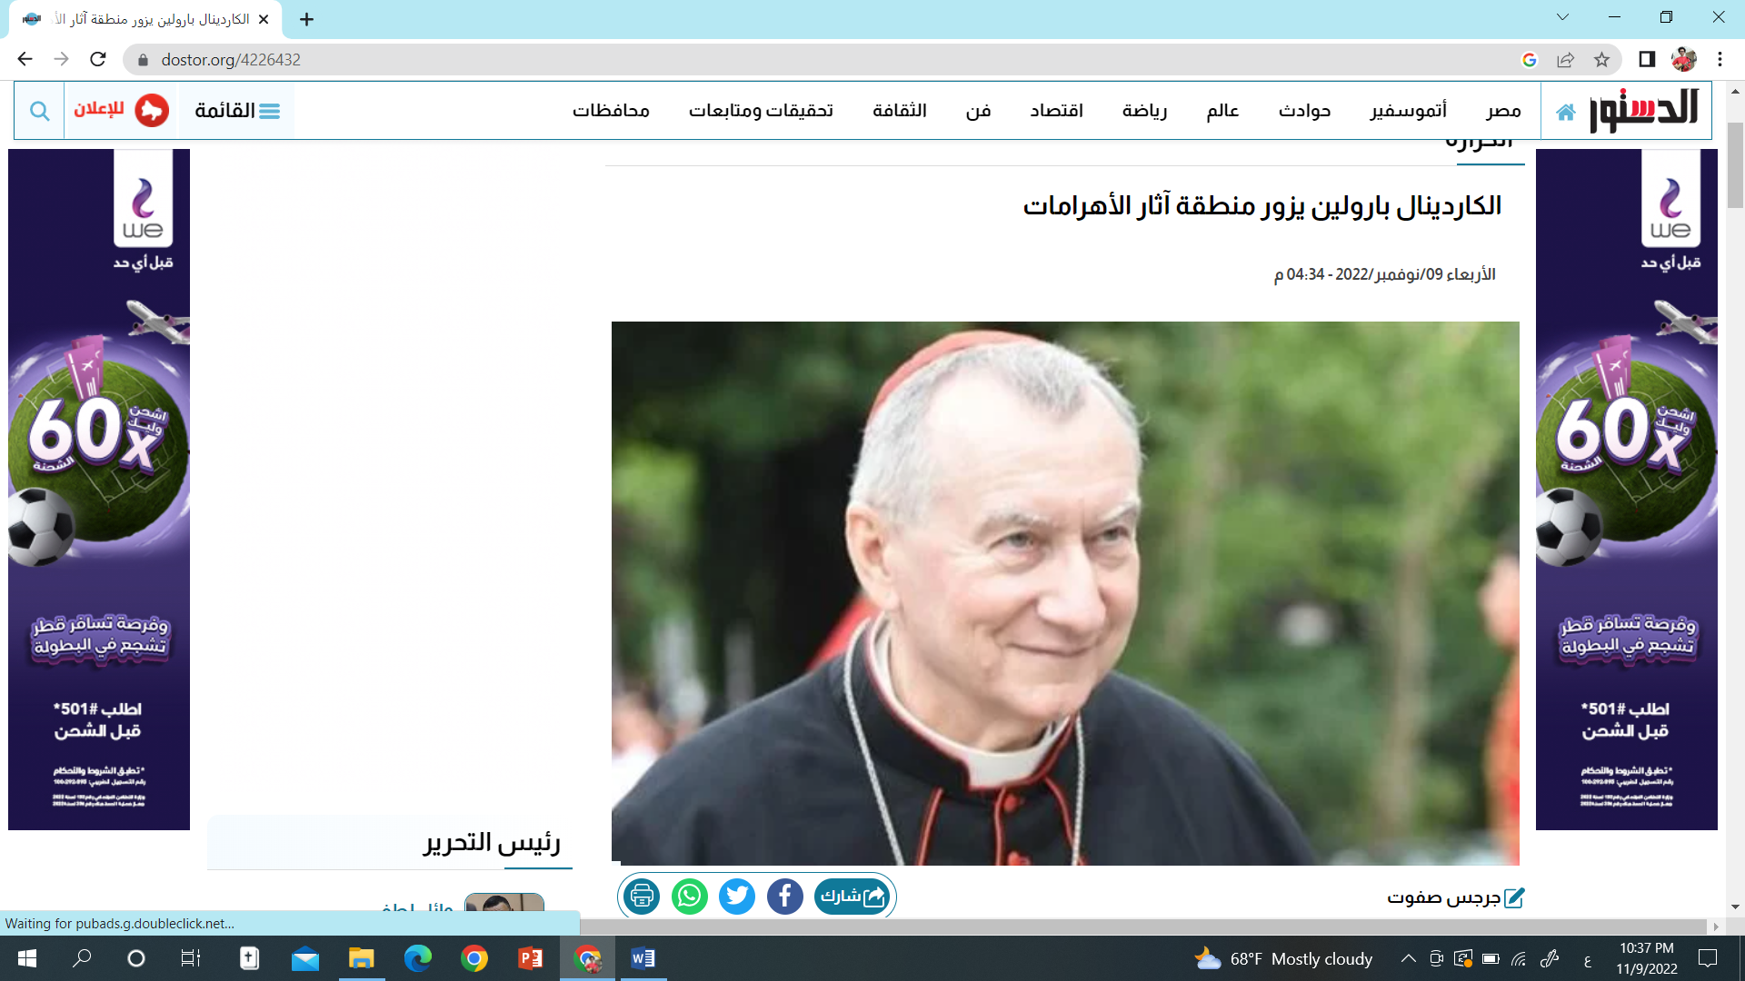Open the أتموسفير section
The width and height of the screenshot is (1745, 981).
pos(1409,111)
